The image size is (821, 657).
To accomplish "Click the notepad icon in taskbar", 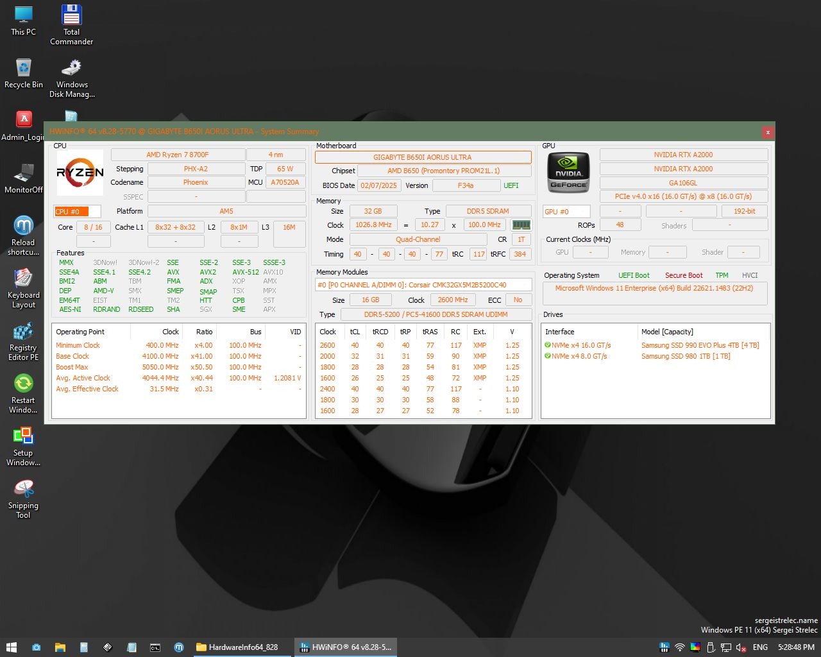I will (131, 647).
